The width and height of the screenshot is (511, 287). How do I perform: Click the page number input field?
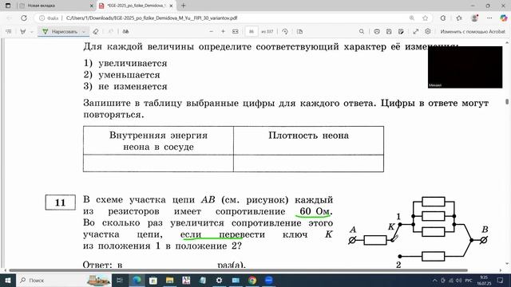[252, 32]
